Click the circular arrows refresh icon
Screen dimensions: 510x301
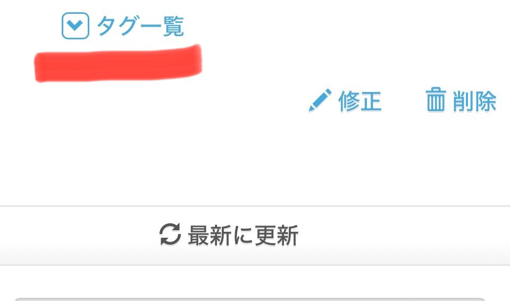170,235
